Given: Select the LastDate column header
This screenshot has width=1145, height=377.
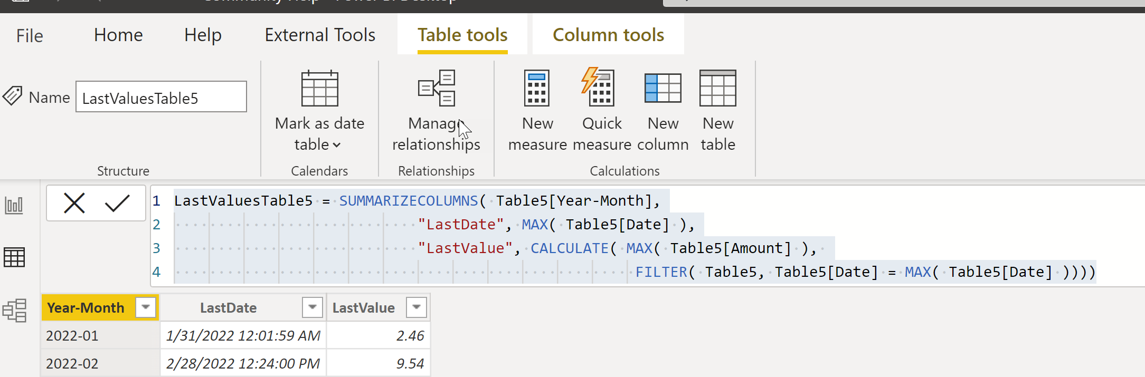Looking at the screenshot, I should 228,308.
